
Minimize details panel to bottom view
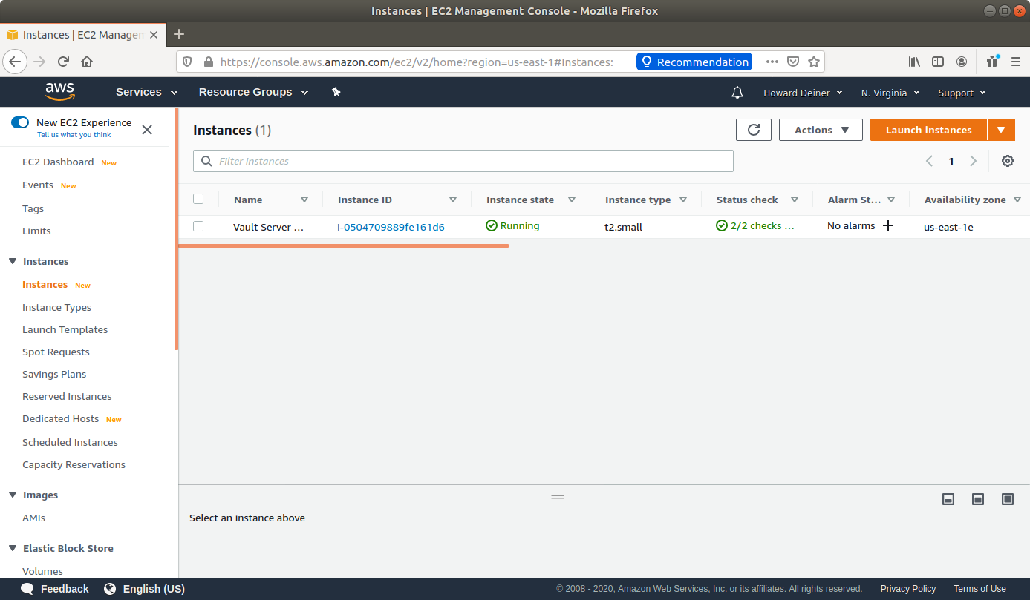(948, 499)
